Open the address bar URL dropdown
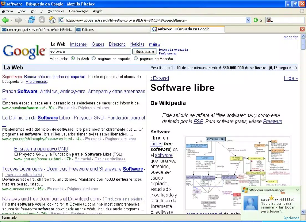This screenshot has width=306, height=222. pyautogui.click(x=248, y=20)
